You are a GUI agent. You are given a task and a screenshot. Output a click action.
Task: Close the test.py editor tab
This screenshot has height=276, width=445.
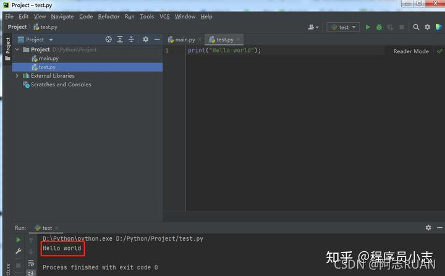(238, 40)
